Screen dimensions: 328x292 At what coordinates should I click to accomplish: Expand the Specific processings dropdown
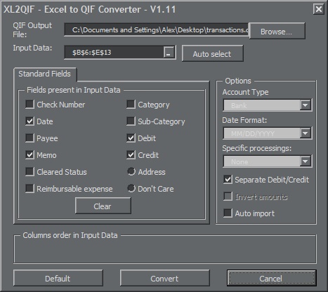pyautogui.click(x=306, y=161)
